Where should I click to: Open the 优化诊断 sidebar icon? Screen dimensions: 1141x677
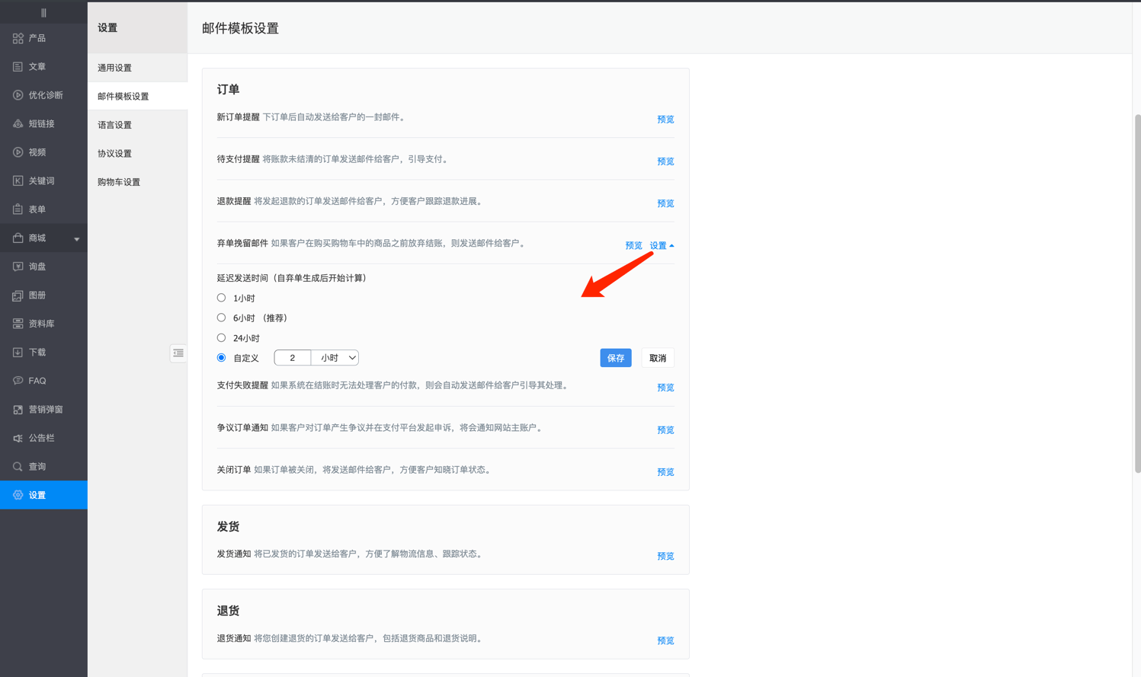click(18, 95)
